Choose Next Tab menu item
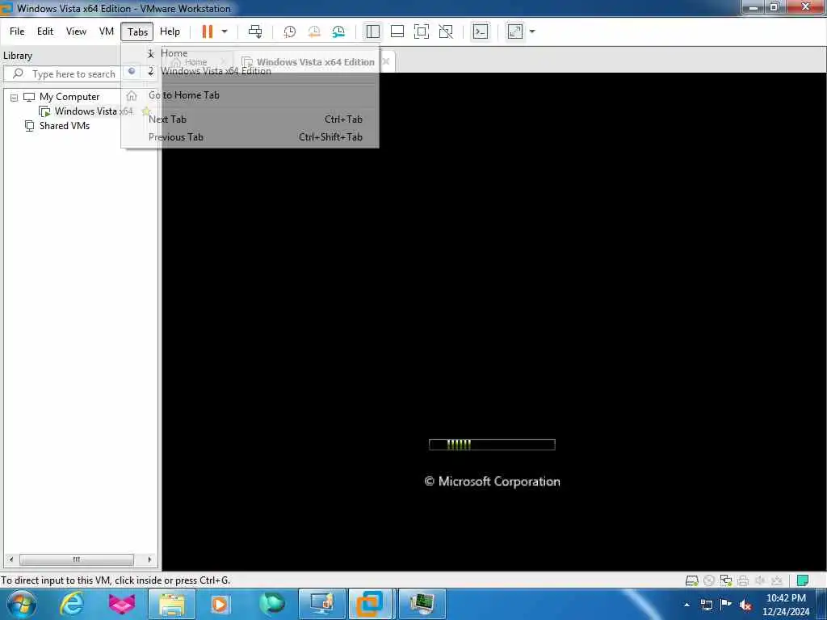This screenshot has height=620, width=827. tap(250, 119)
